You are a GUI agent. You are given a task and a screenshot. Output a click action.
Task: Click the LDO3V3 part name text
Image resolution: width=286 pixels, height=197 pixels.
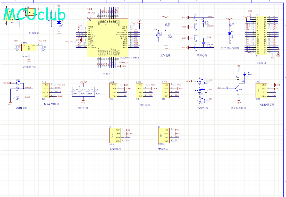click(x=25, y=56)
